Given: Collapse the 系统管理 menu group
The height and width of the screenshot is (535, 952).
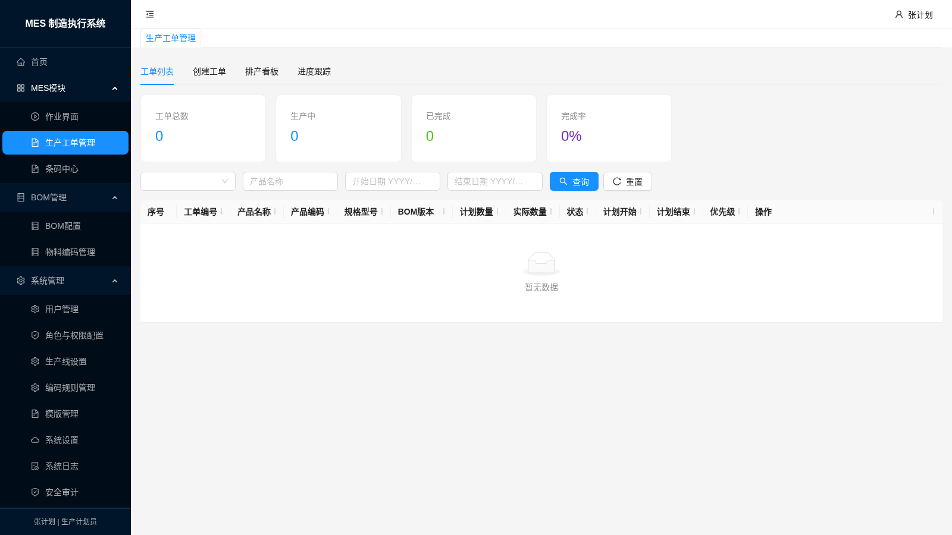Looking at the screenshot, I should click(115, 281).
